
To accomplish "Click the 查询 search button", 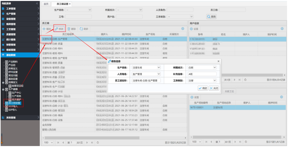I will pos(212,16).
